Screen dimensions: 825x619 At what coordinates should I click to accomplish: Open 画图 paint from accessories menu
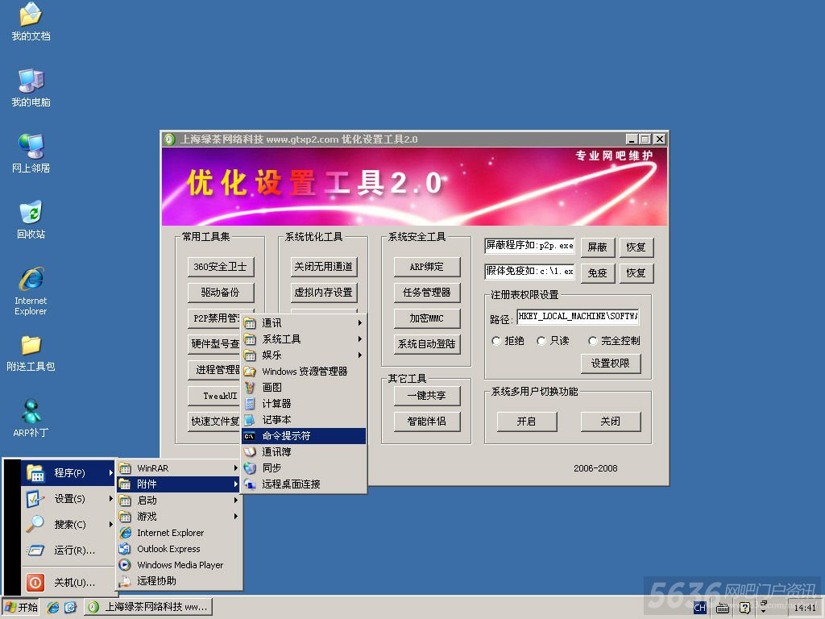304,388
